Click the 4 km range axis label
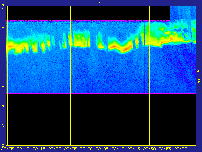 3,106
